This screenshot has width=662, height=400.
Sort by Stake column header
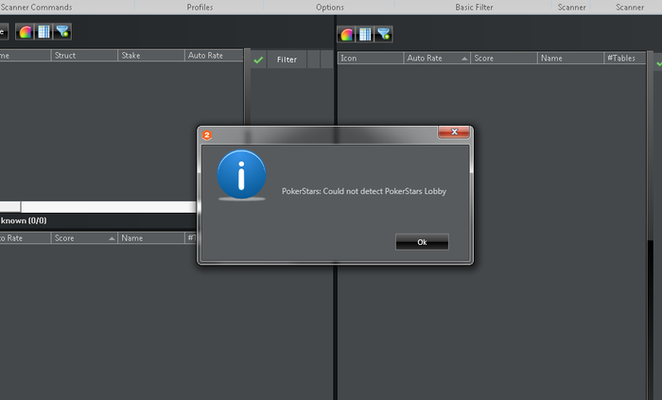tap(151, 55)
